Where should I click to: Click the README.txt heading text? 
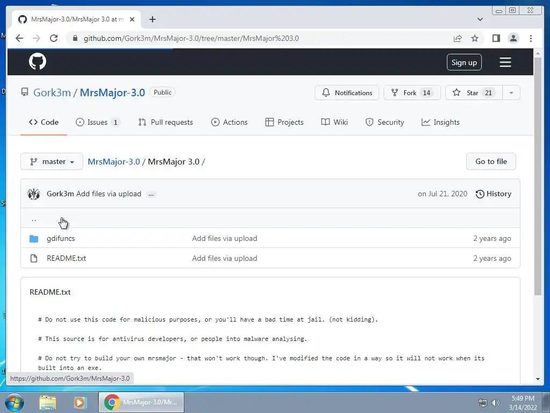coord(50,292)
